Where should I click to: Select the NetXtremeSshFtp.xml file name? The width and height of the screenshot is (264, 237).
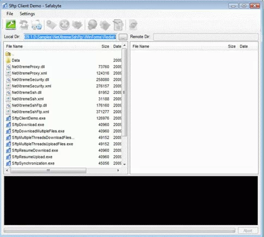click(x=31, y=112)
